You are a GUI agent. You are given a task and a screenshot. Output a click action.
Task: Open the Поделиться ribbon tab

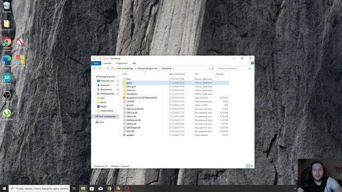tap(122, 63)
